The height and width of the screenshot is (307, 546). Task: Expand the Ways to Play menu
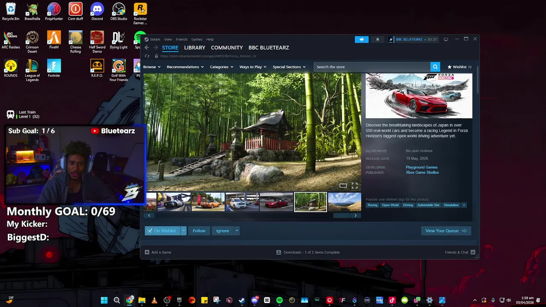pos(253,67)
